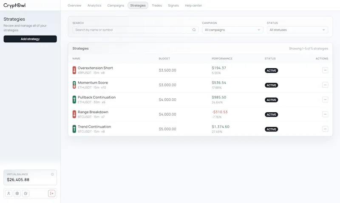
Task: Click the BUDGET column header
Action: (164, 58)
